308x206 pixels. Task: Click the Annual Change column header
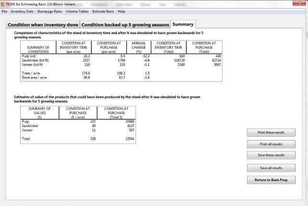click(138, 47)
